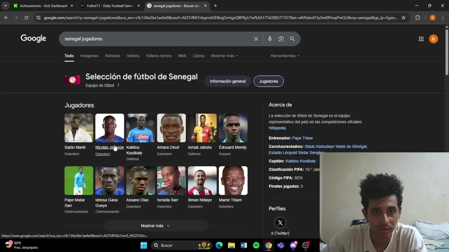Select the Videos search tab
Image resolution: width=449 pixels, height=252 pixels.
133,56
